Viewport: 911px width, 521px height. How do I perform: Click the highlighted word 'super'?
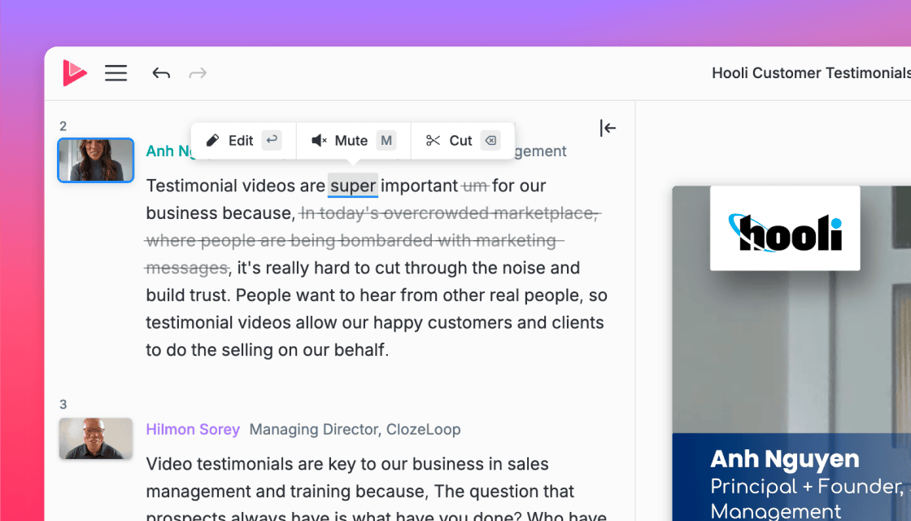(x=353, y=186)
